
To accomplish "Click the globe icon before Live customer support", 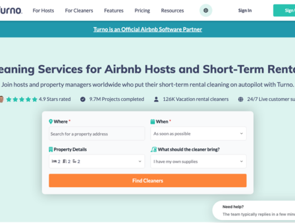I will (x=240, y=99).
